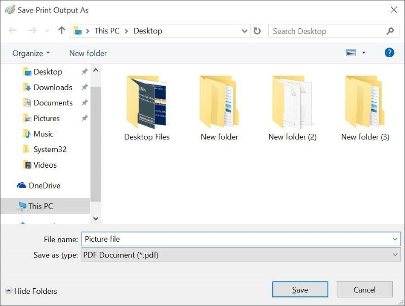Expand the Save as type dropdown
The image size is (405, 306).
[x=395, y=255]
